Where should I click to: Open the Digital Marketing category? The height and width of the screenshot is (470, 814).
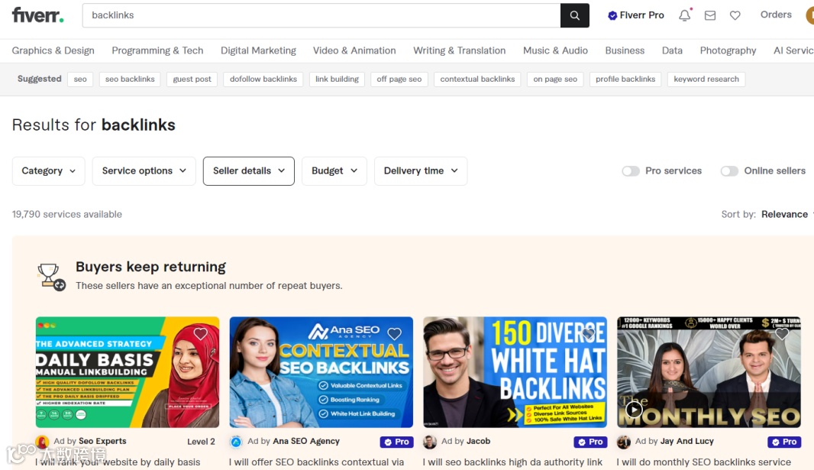pyautogui.click(x=258, y=50)
